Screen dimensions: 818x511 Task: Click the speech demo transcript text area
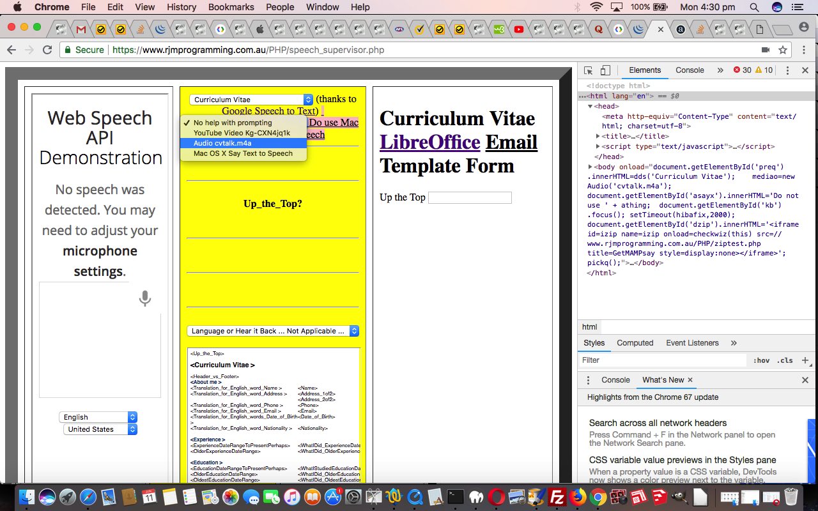point(100,340)
